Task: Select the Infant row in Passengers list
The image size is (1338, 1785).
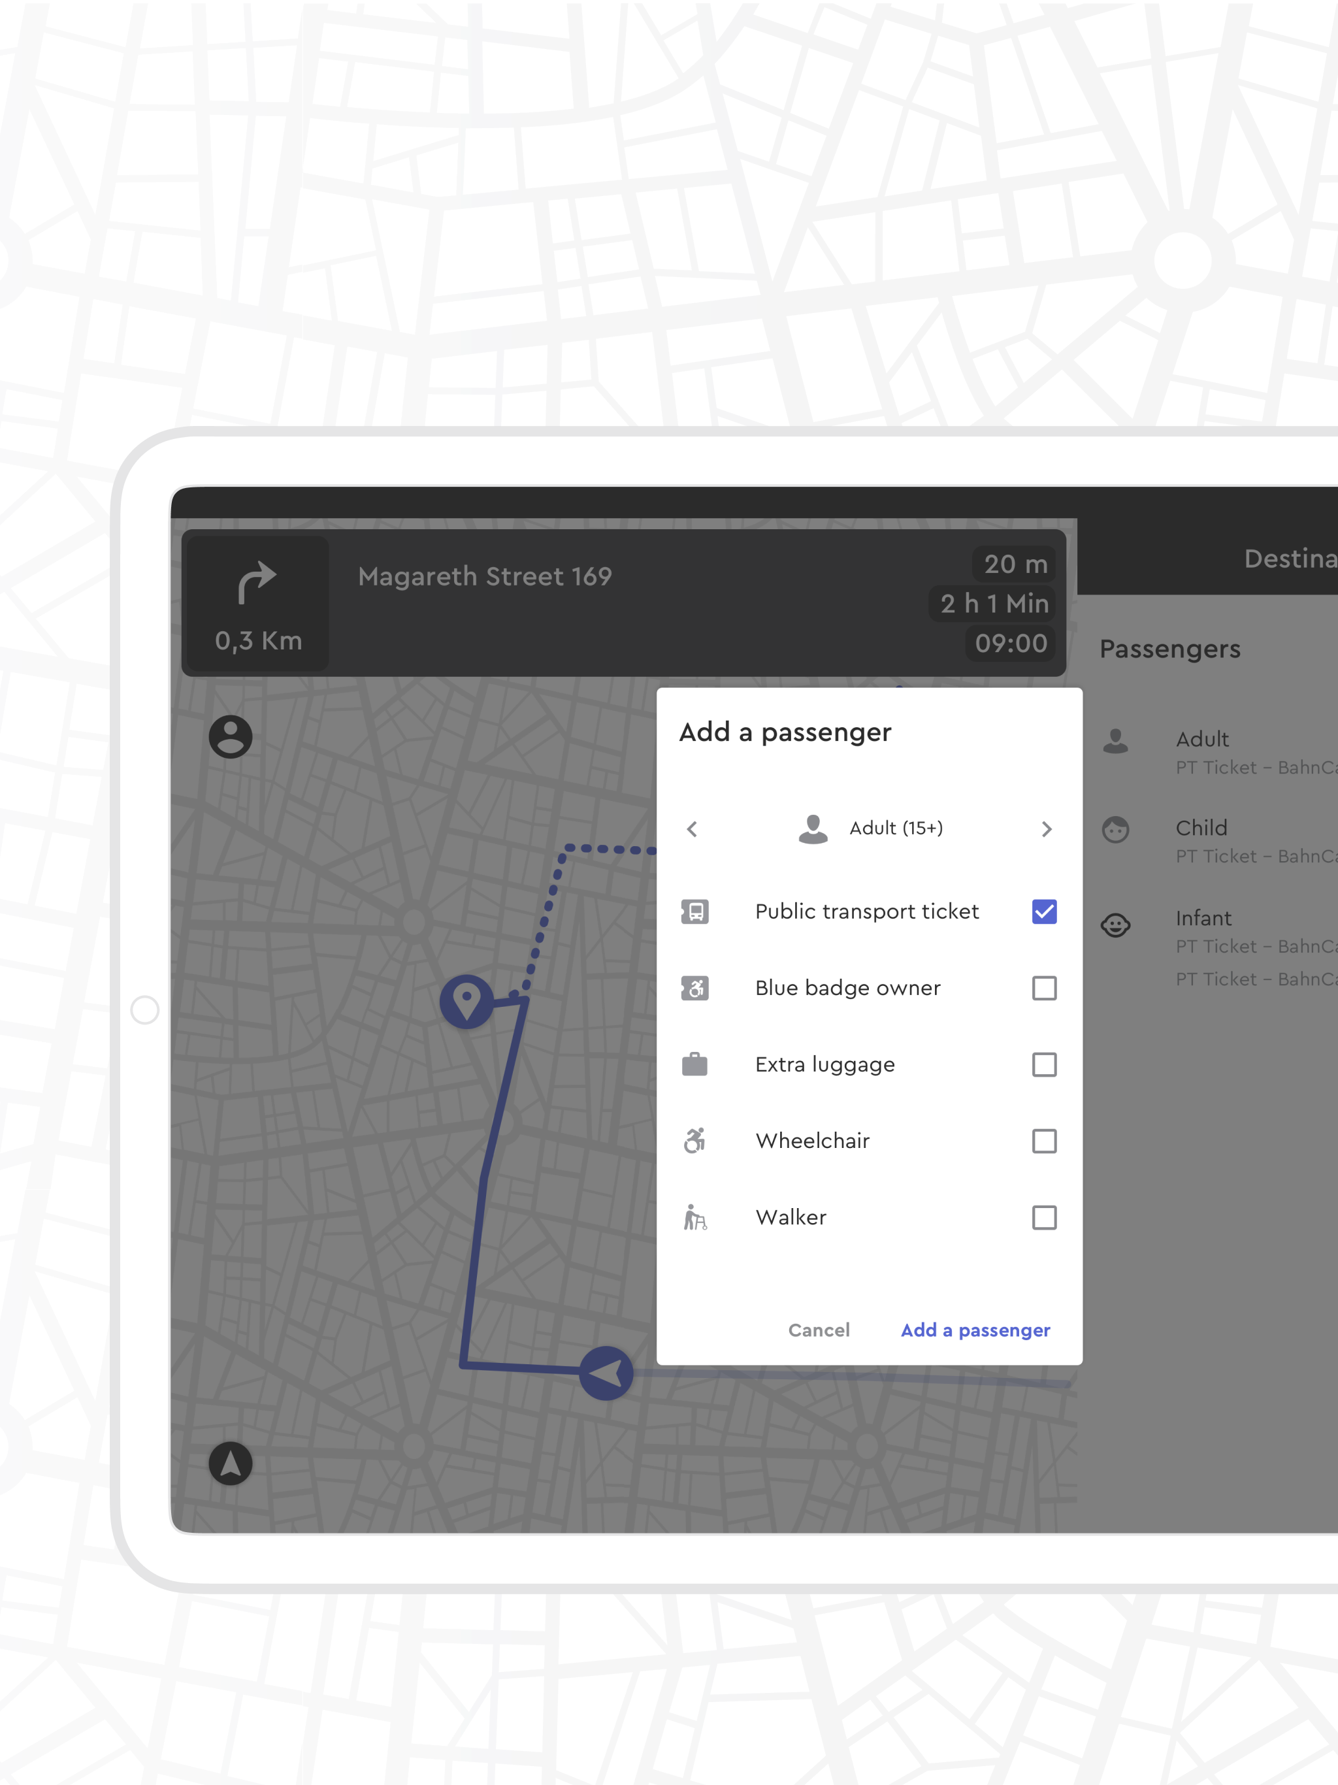Action: [x=1218, y=947]
